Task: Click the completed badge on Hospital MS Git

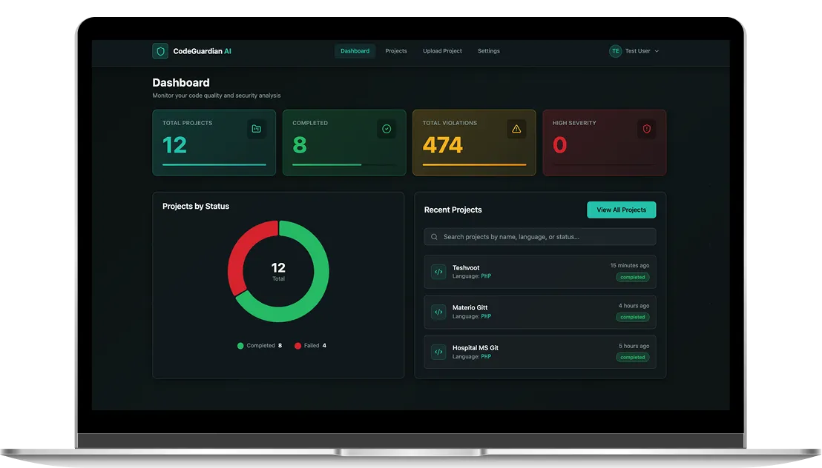Action: 632,358
